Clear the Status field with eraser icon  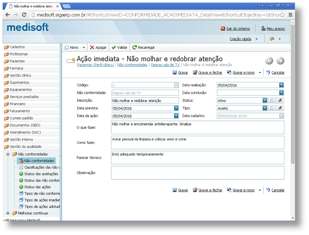coord(280,100)
